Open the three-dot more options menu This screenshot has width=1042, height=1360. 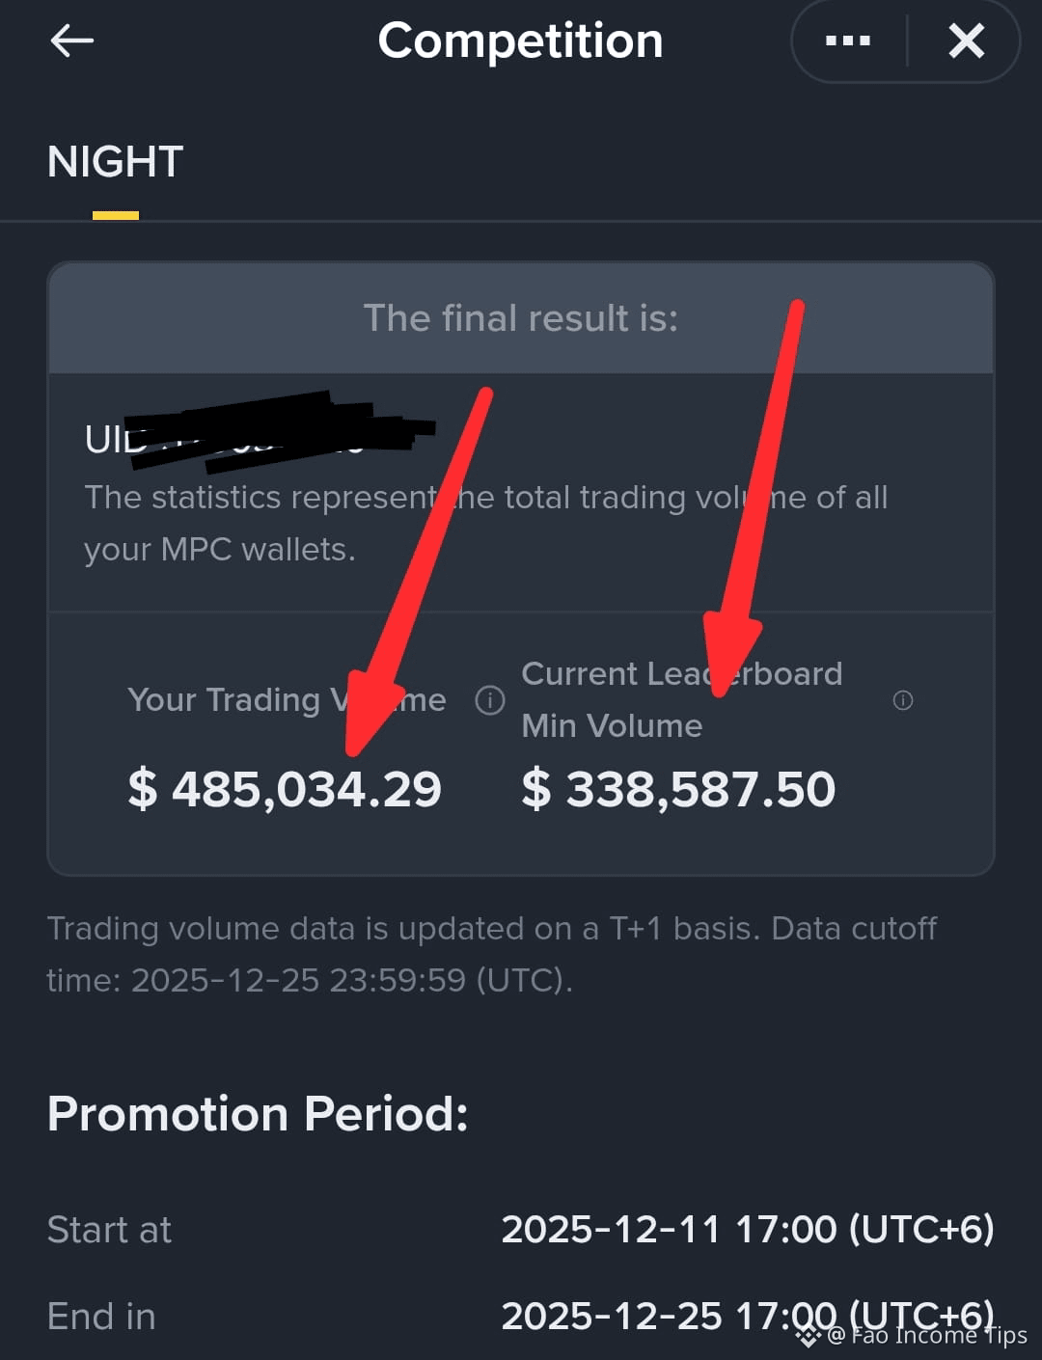[848, 41]
